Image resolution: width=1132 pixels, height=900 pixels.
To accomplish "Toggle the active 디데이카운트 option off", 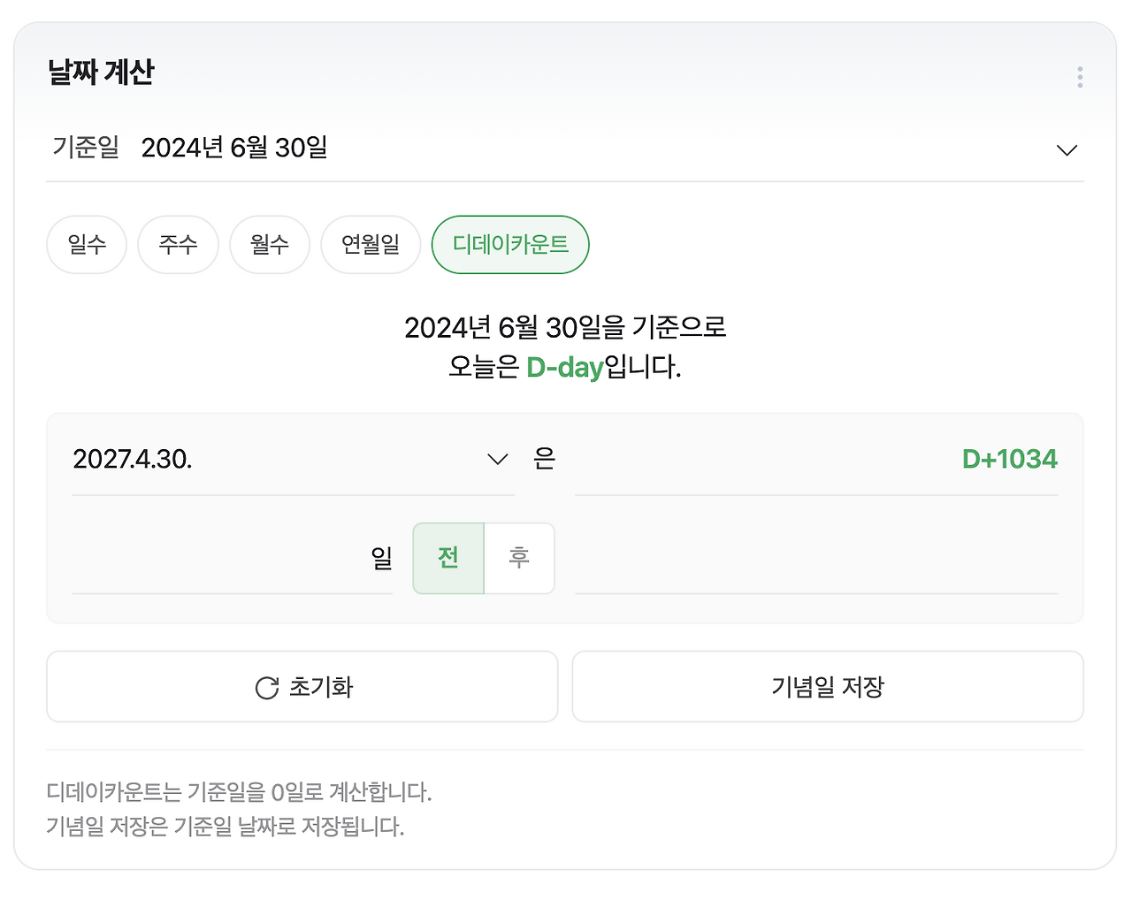I will point(509,245).
